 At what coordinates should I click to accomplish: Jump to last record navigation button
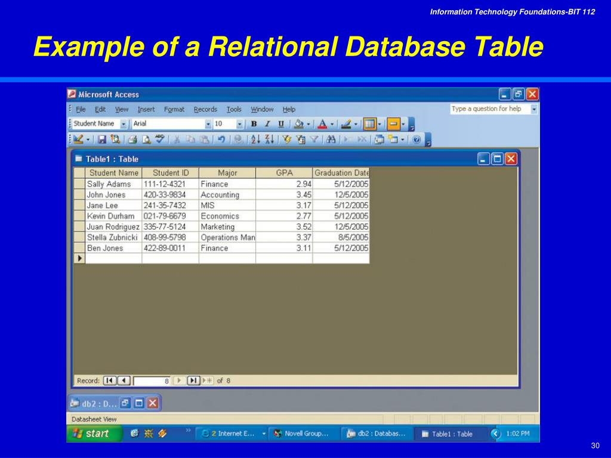click(193, 380)
